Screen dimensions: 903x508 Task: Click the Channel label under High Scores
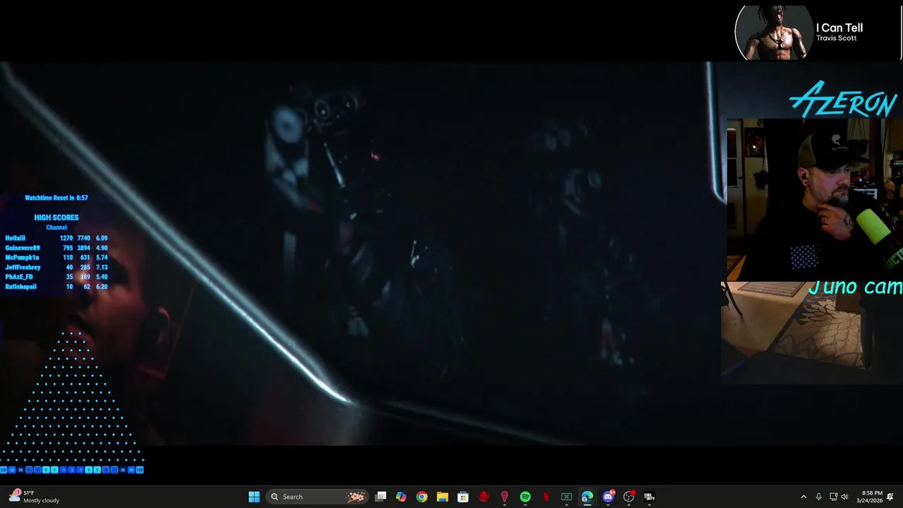56,227
